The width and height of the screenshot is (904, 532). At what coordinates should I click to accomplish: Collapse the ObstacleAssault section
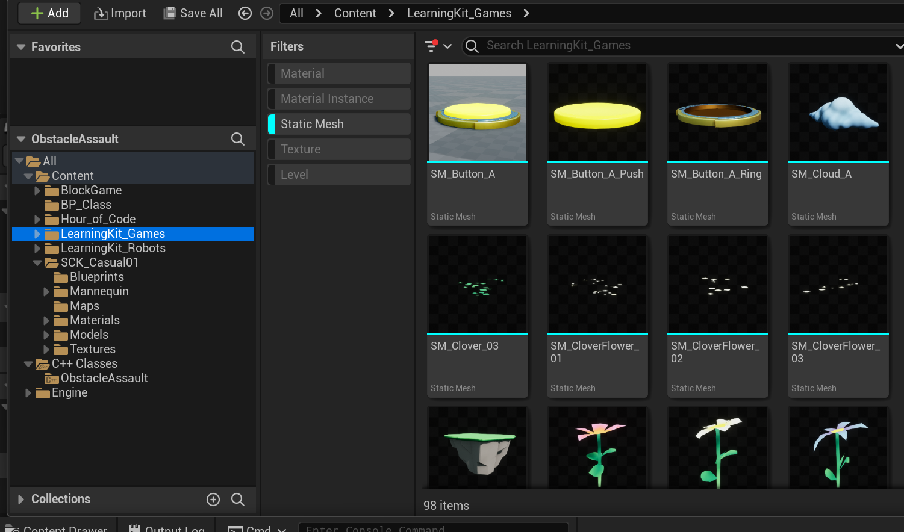21,139
